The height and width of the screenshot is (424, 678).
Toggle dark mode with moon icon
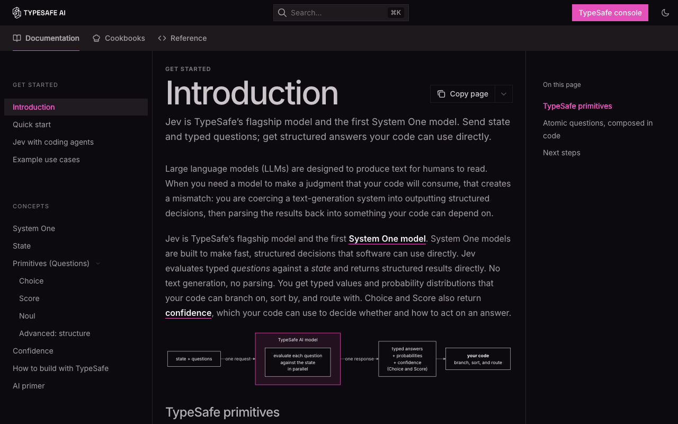coord(665,13)
